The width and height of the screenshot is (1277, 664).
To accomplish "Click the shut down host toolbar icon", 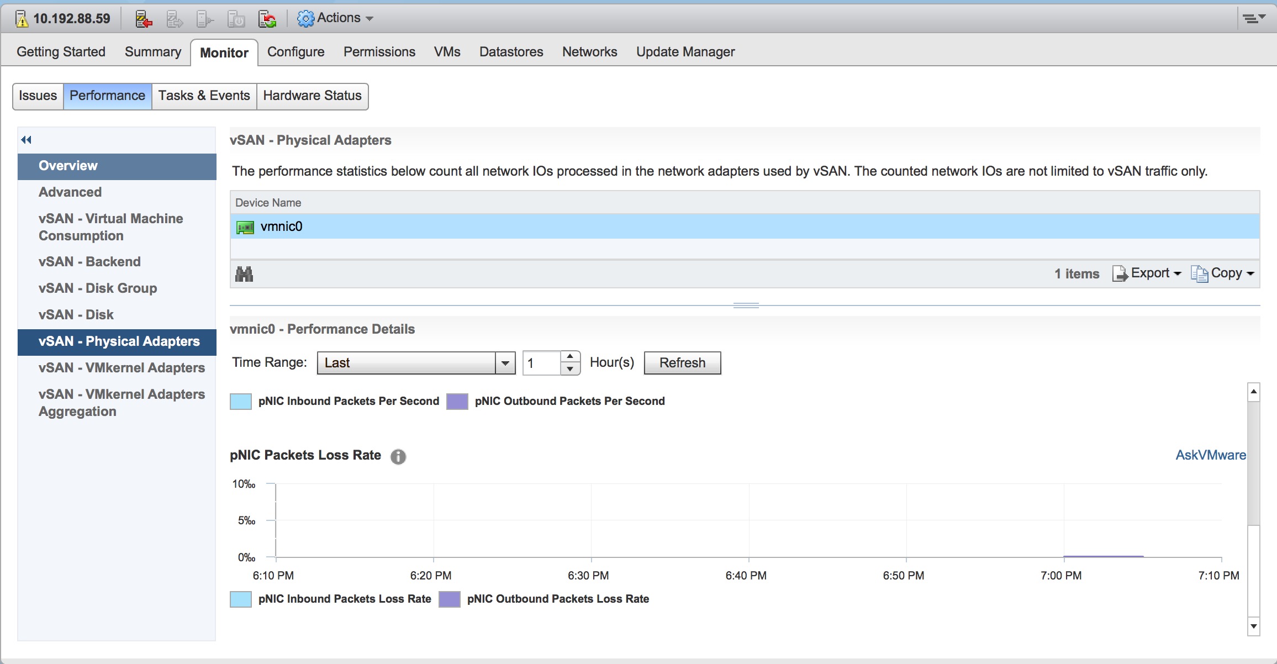I will click(x=236, y=19).
